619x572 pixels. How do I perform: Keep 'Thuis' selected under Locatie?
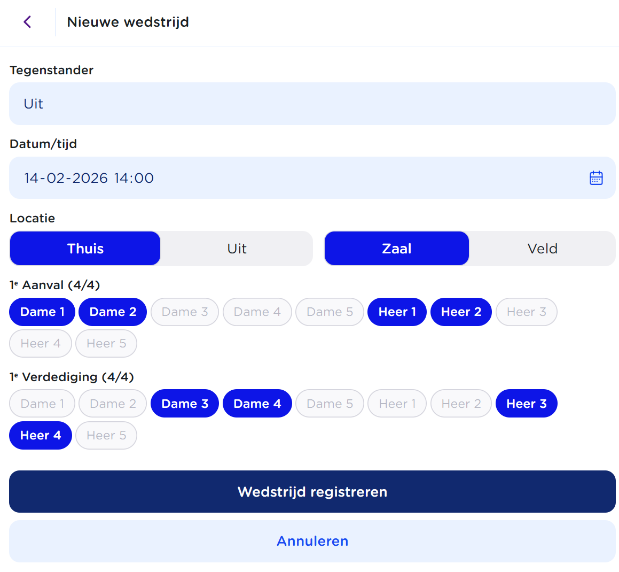85,248
